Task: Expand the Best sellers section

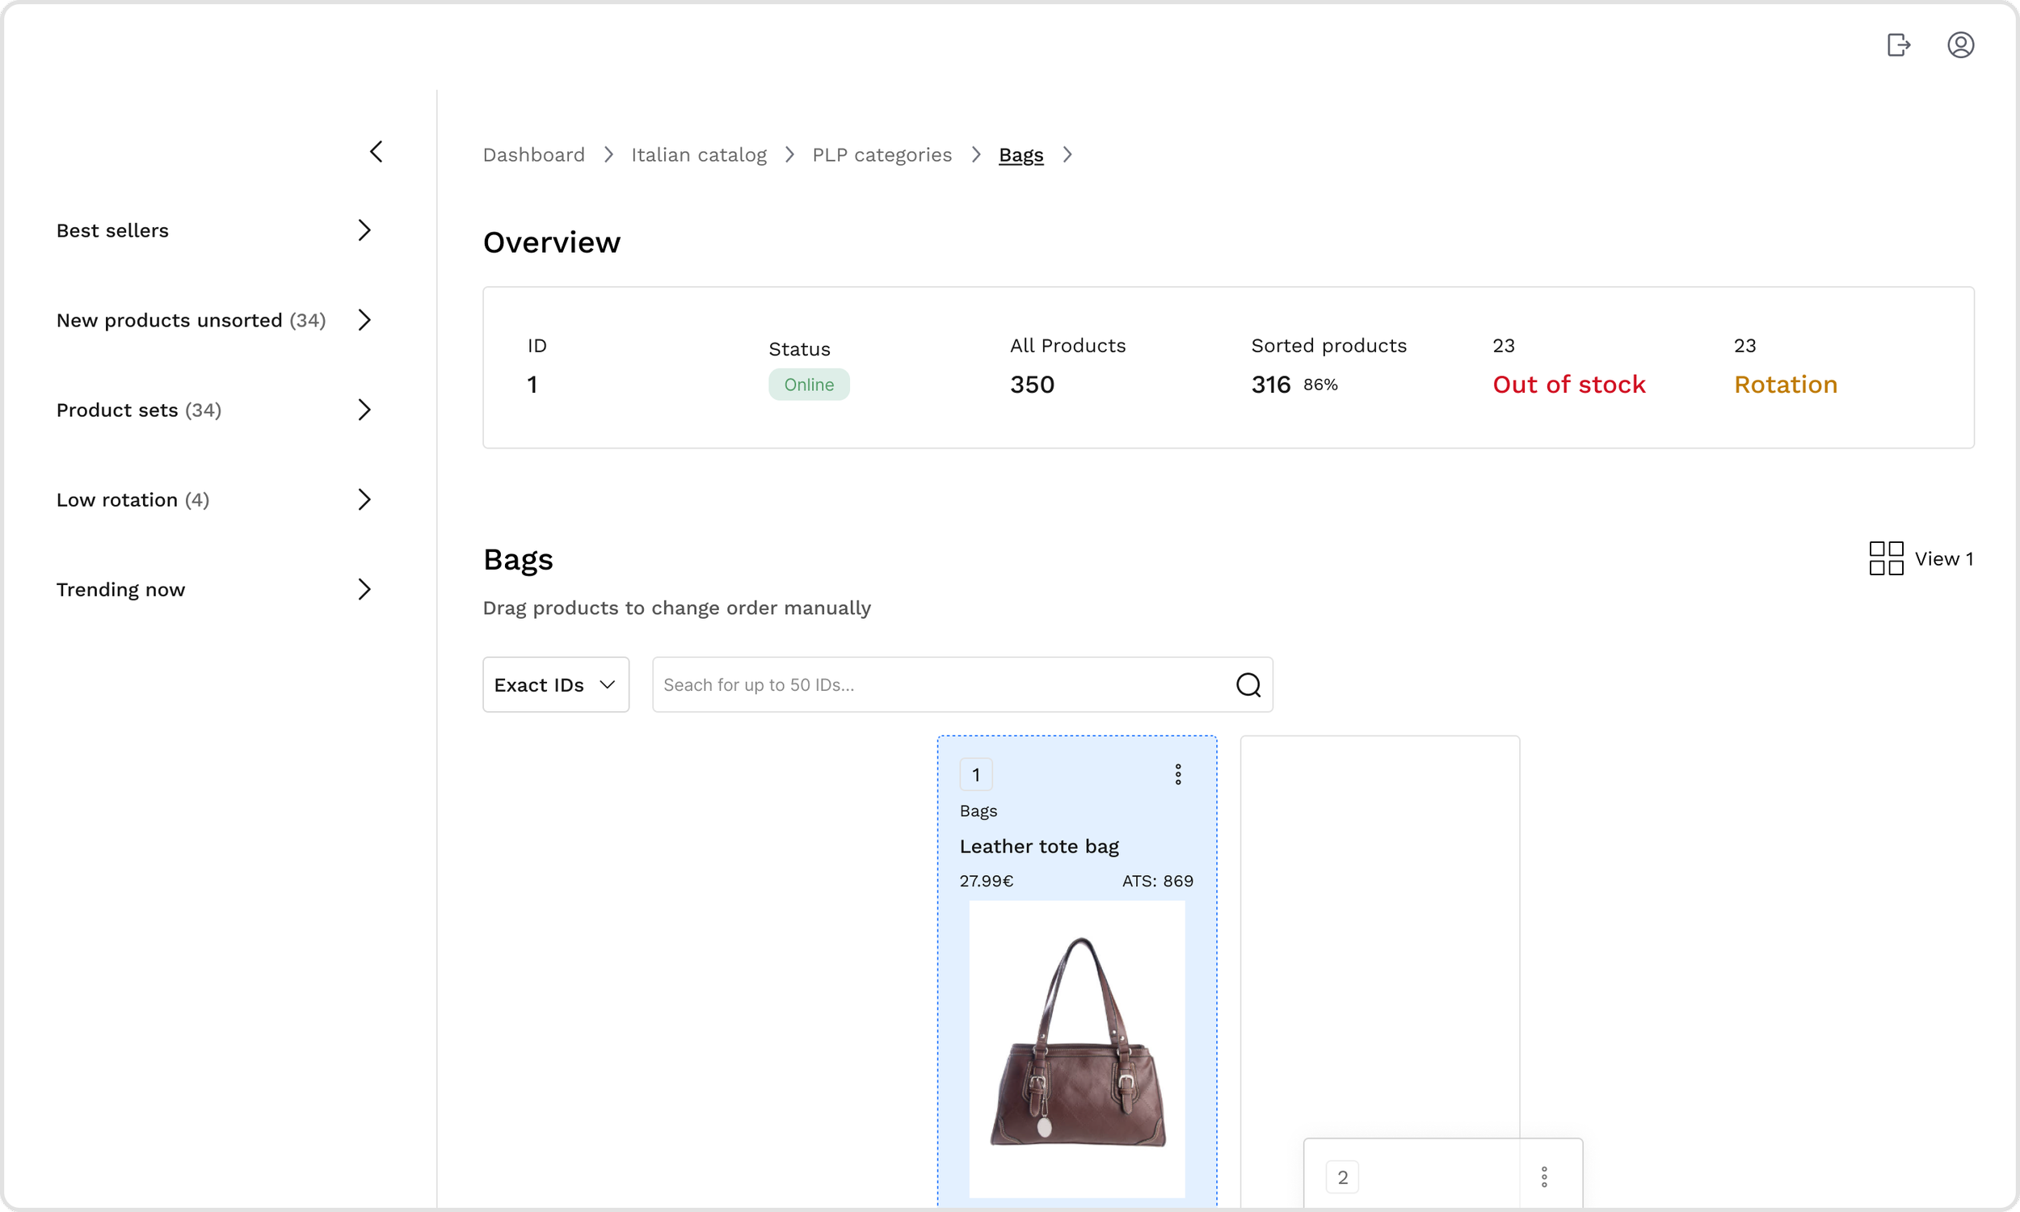Action: [364, 230]
